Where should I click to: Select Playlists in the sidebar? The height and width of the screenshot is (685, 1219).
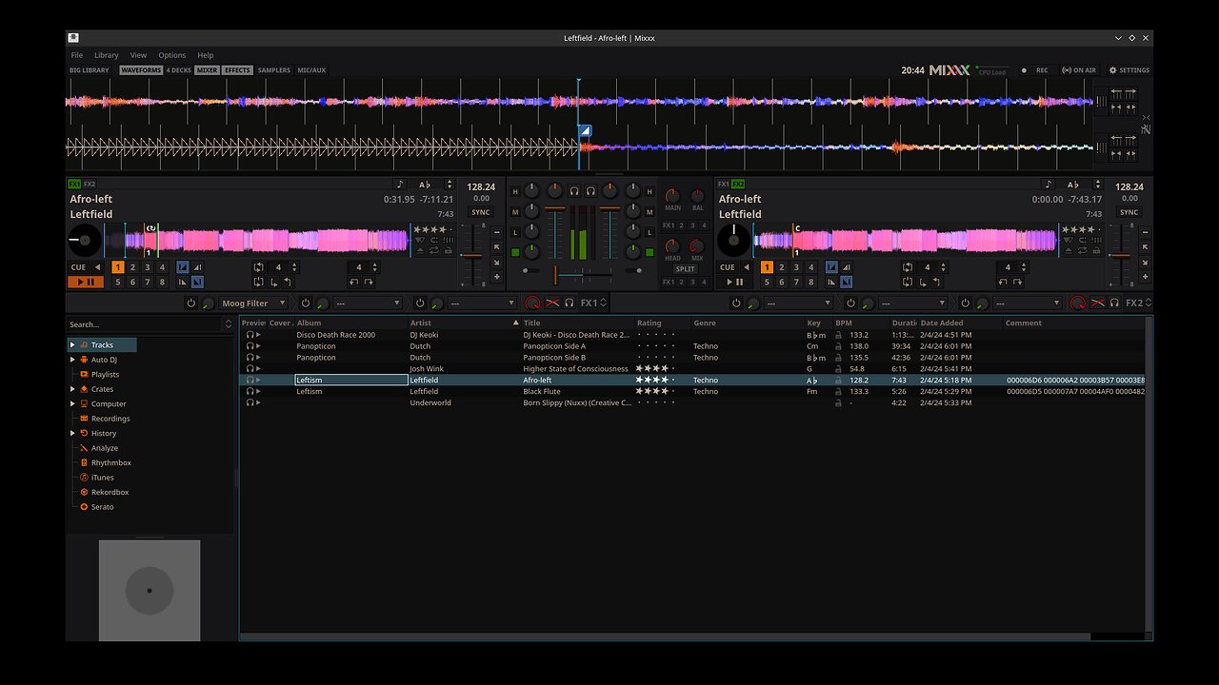pos(105,374)
